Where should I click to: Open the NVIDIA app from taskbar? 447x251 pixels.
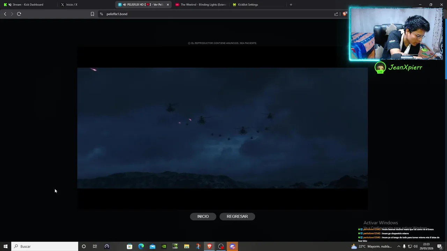coord(164,246)
